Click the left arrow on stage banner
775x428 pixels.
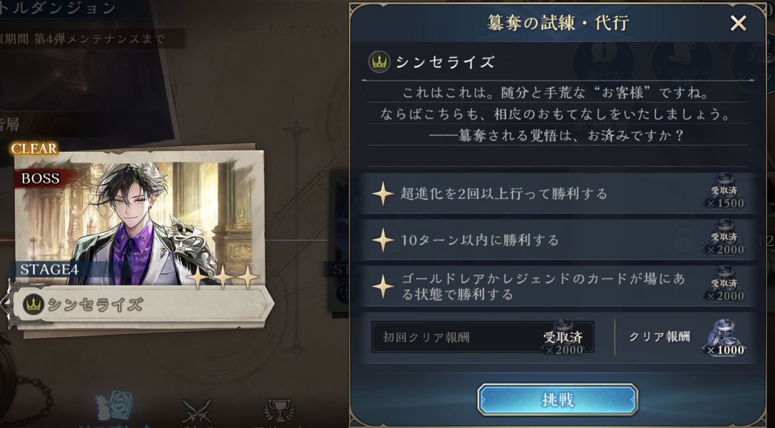[5, 304]
